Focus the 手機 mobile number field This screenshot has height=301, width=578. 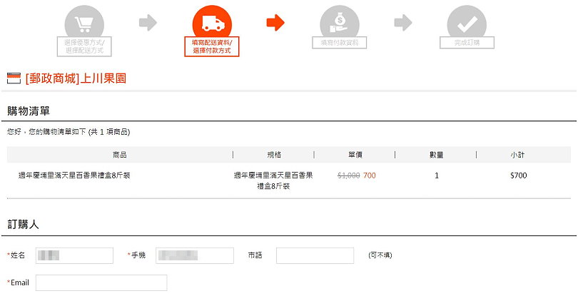(x=195, y=255)
